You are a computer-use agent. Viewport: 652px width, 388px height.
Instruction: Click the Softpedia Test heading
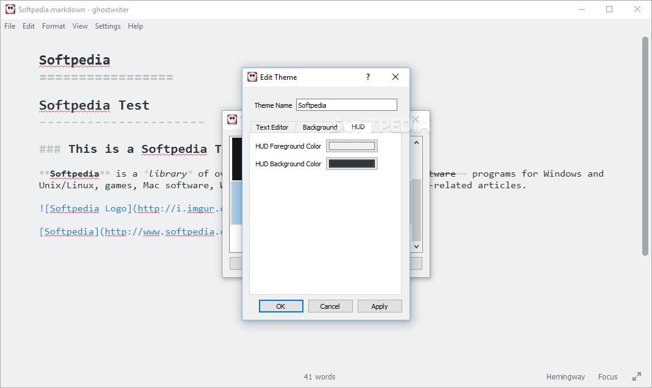[x=94, y=105]
